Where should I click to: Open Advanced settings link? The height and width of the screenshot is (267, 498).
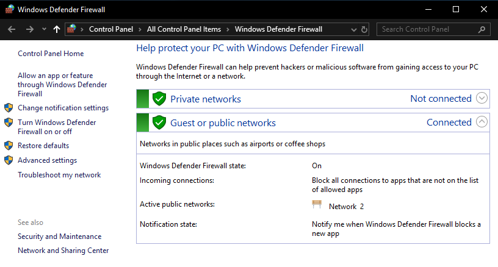(x=48, y=160)
